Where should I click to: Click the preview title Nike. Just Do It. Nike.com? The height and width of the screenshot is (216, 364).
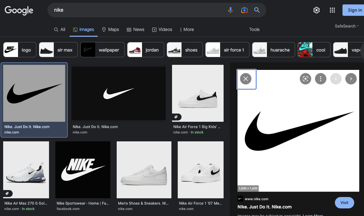264,207
